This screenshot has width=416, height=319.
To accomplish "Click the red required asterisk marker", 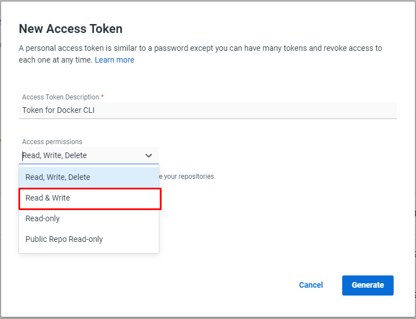I will (x=102, y=97).
